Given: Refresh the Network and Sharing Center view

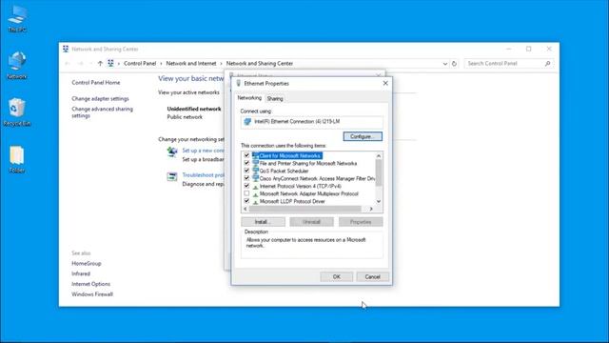Looking at the screenshot, I should pyautogui.click(x=454, y=64).
